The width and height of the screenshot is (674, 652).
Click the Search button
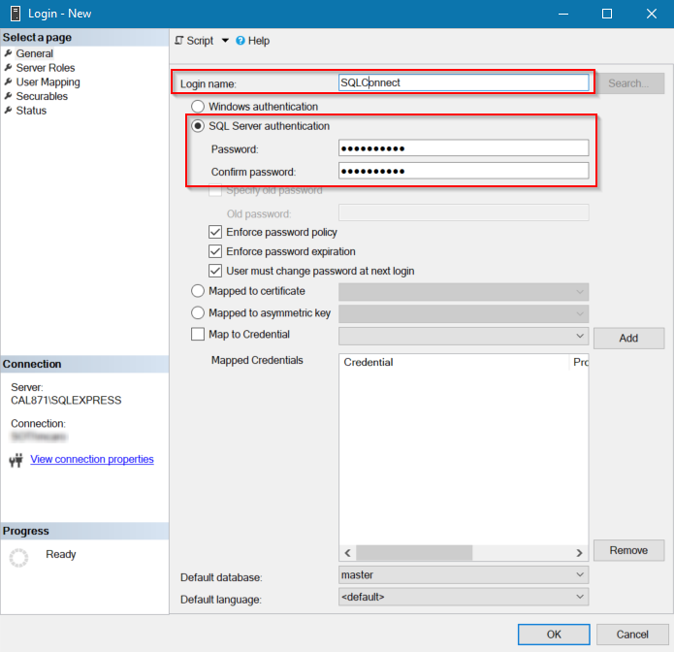click(628, 83)
